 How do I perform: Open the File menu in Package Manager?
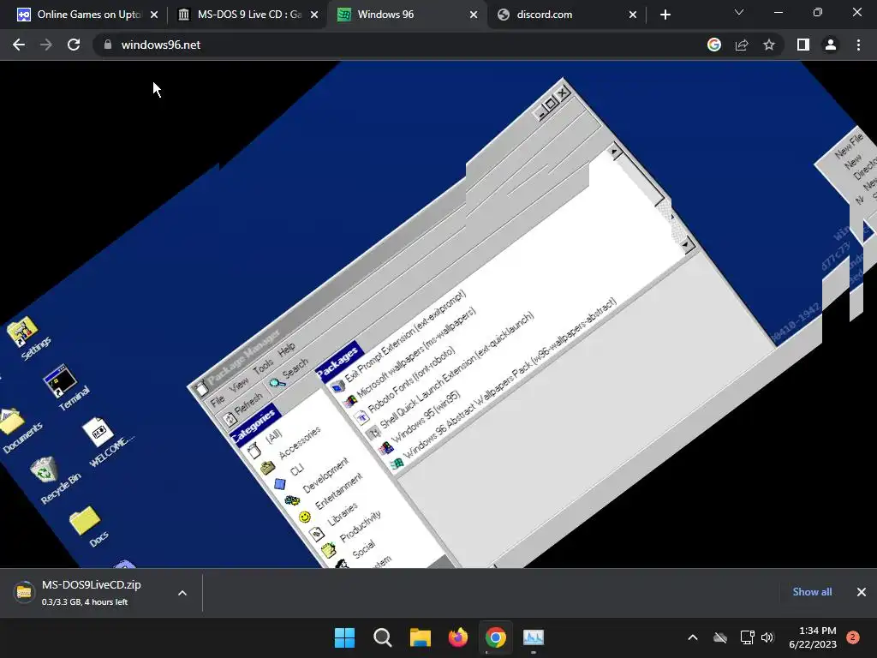point(218,399)
